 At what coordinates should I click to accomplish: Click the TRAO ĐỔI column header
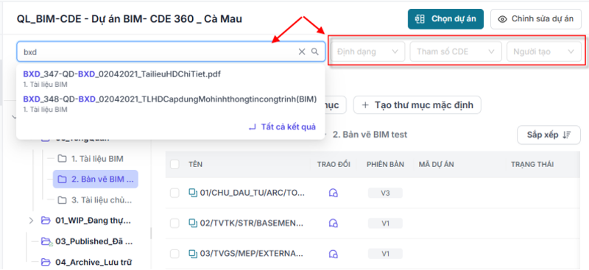tap(334, 165)
